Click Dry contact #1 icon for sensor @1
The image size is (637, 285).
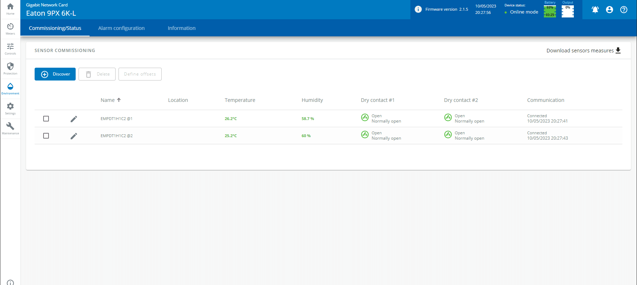tap(365, 118)
